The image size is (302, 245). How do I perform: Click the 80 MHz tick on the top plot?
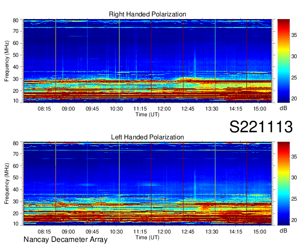[x=16, y=20]
